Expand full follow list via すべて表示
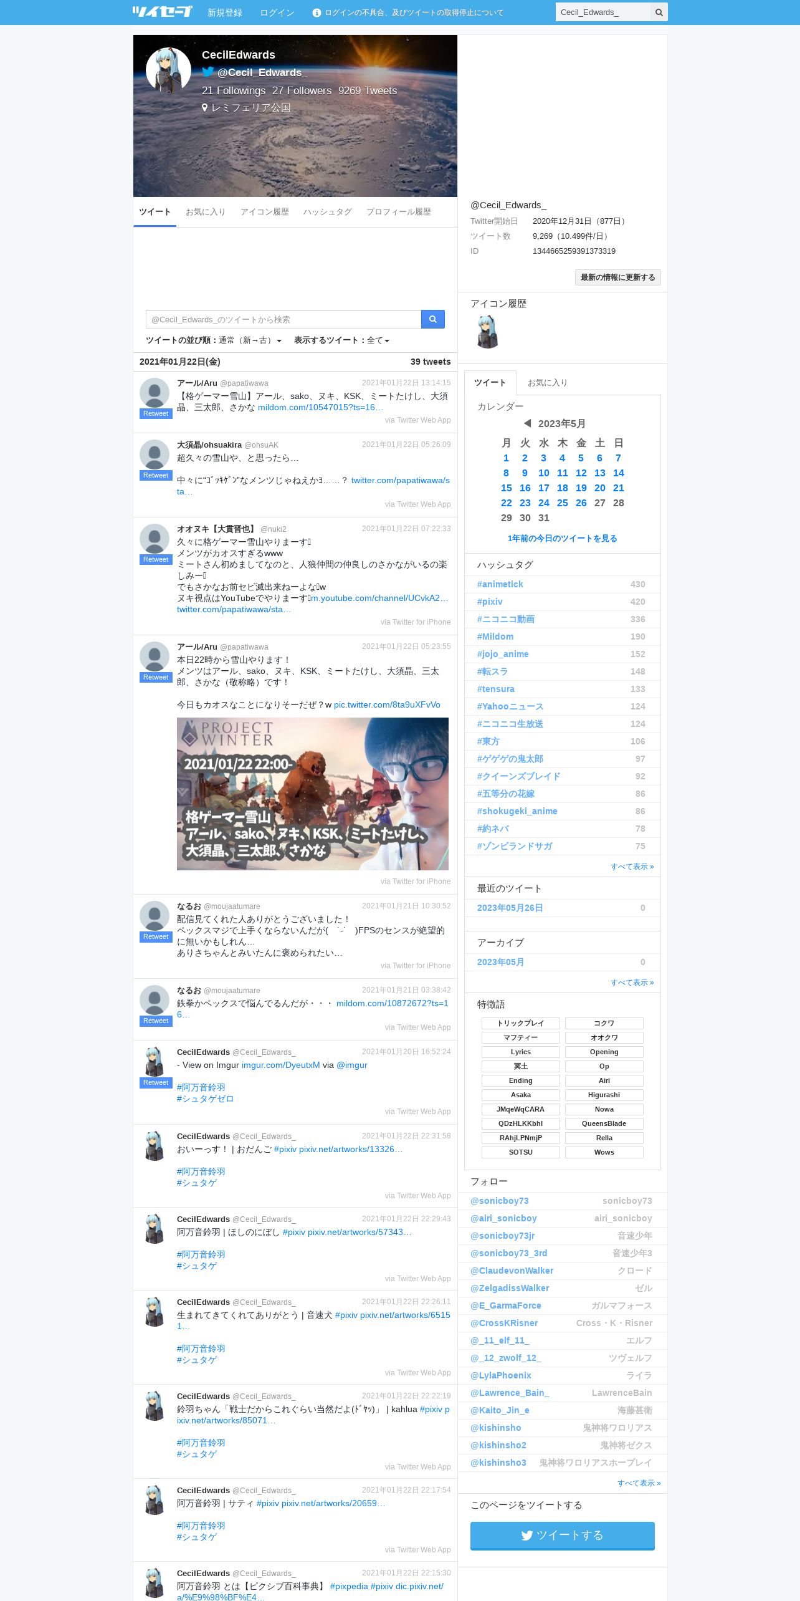Image resolution: width=800 pixels, height=1601 pixels. click(x=639, y=1483)
